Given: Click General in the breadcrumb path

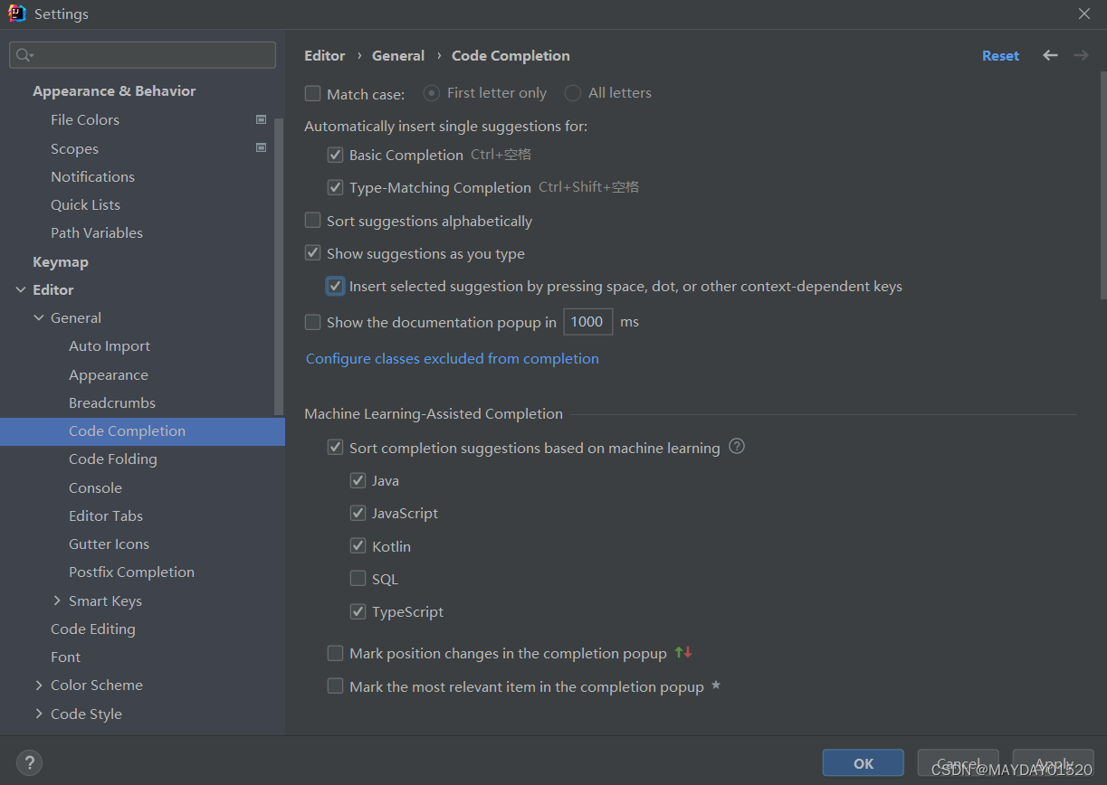Looking at the screenshot, I should coord(398,55).
